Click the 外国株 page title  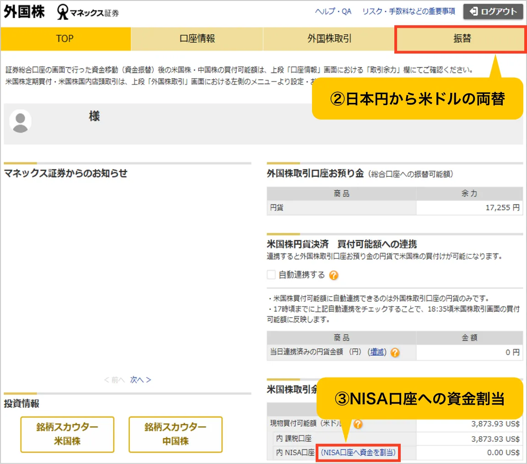click(x=24, y=12)
